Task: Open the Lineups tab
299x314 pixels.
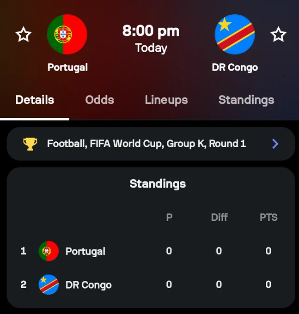Action: click(x=166, y=100)
